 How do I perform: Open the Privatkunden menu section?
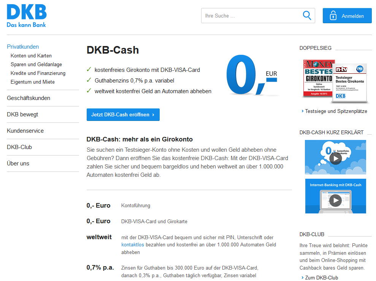click(x=23, y=47)
